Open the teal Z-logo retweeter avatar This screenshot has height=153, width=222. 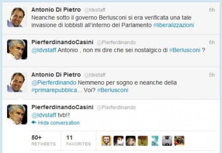pos(155,141)
